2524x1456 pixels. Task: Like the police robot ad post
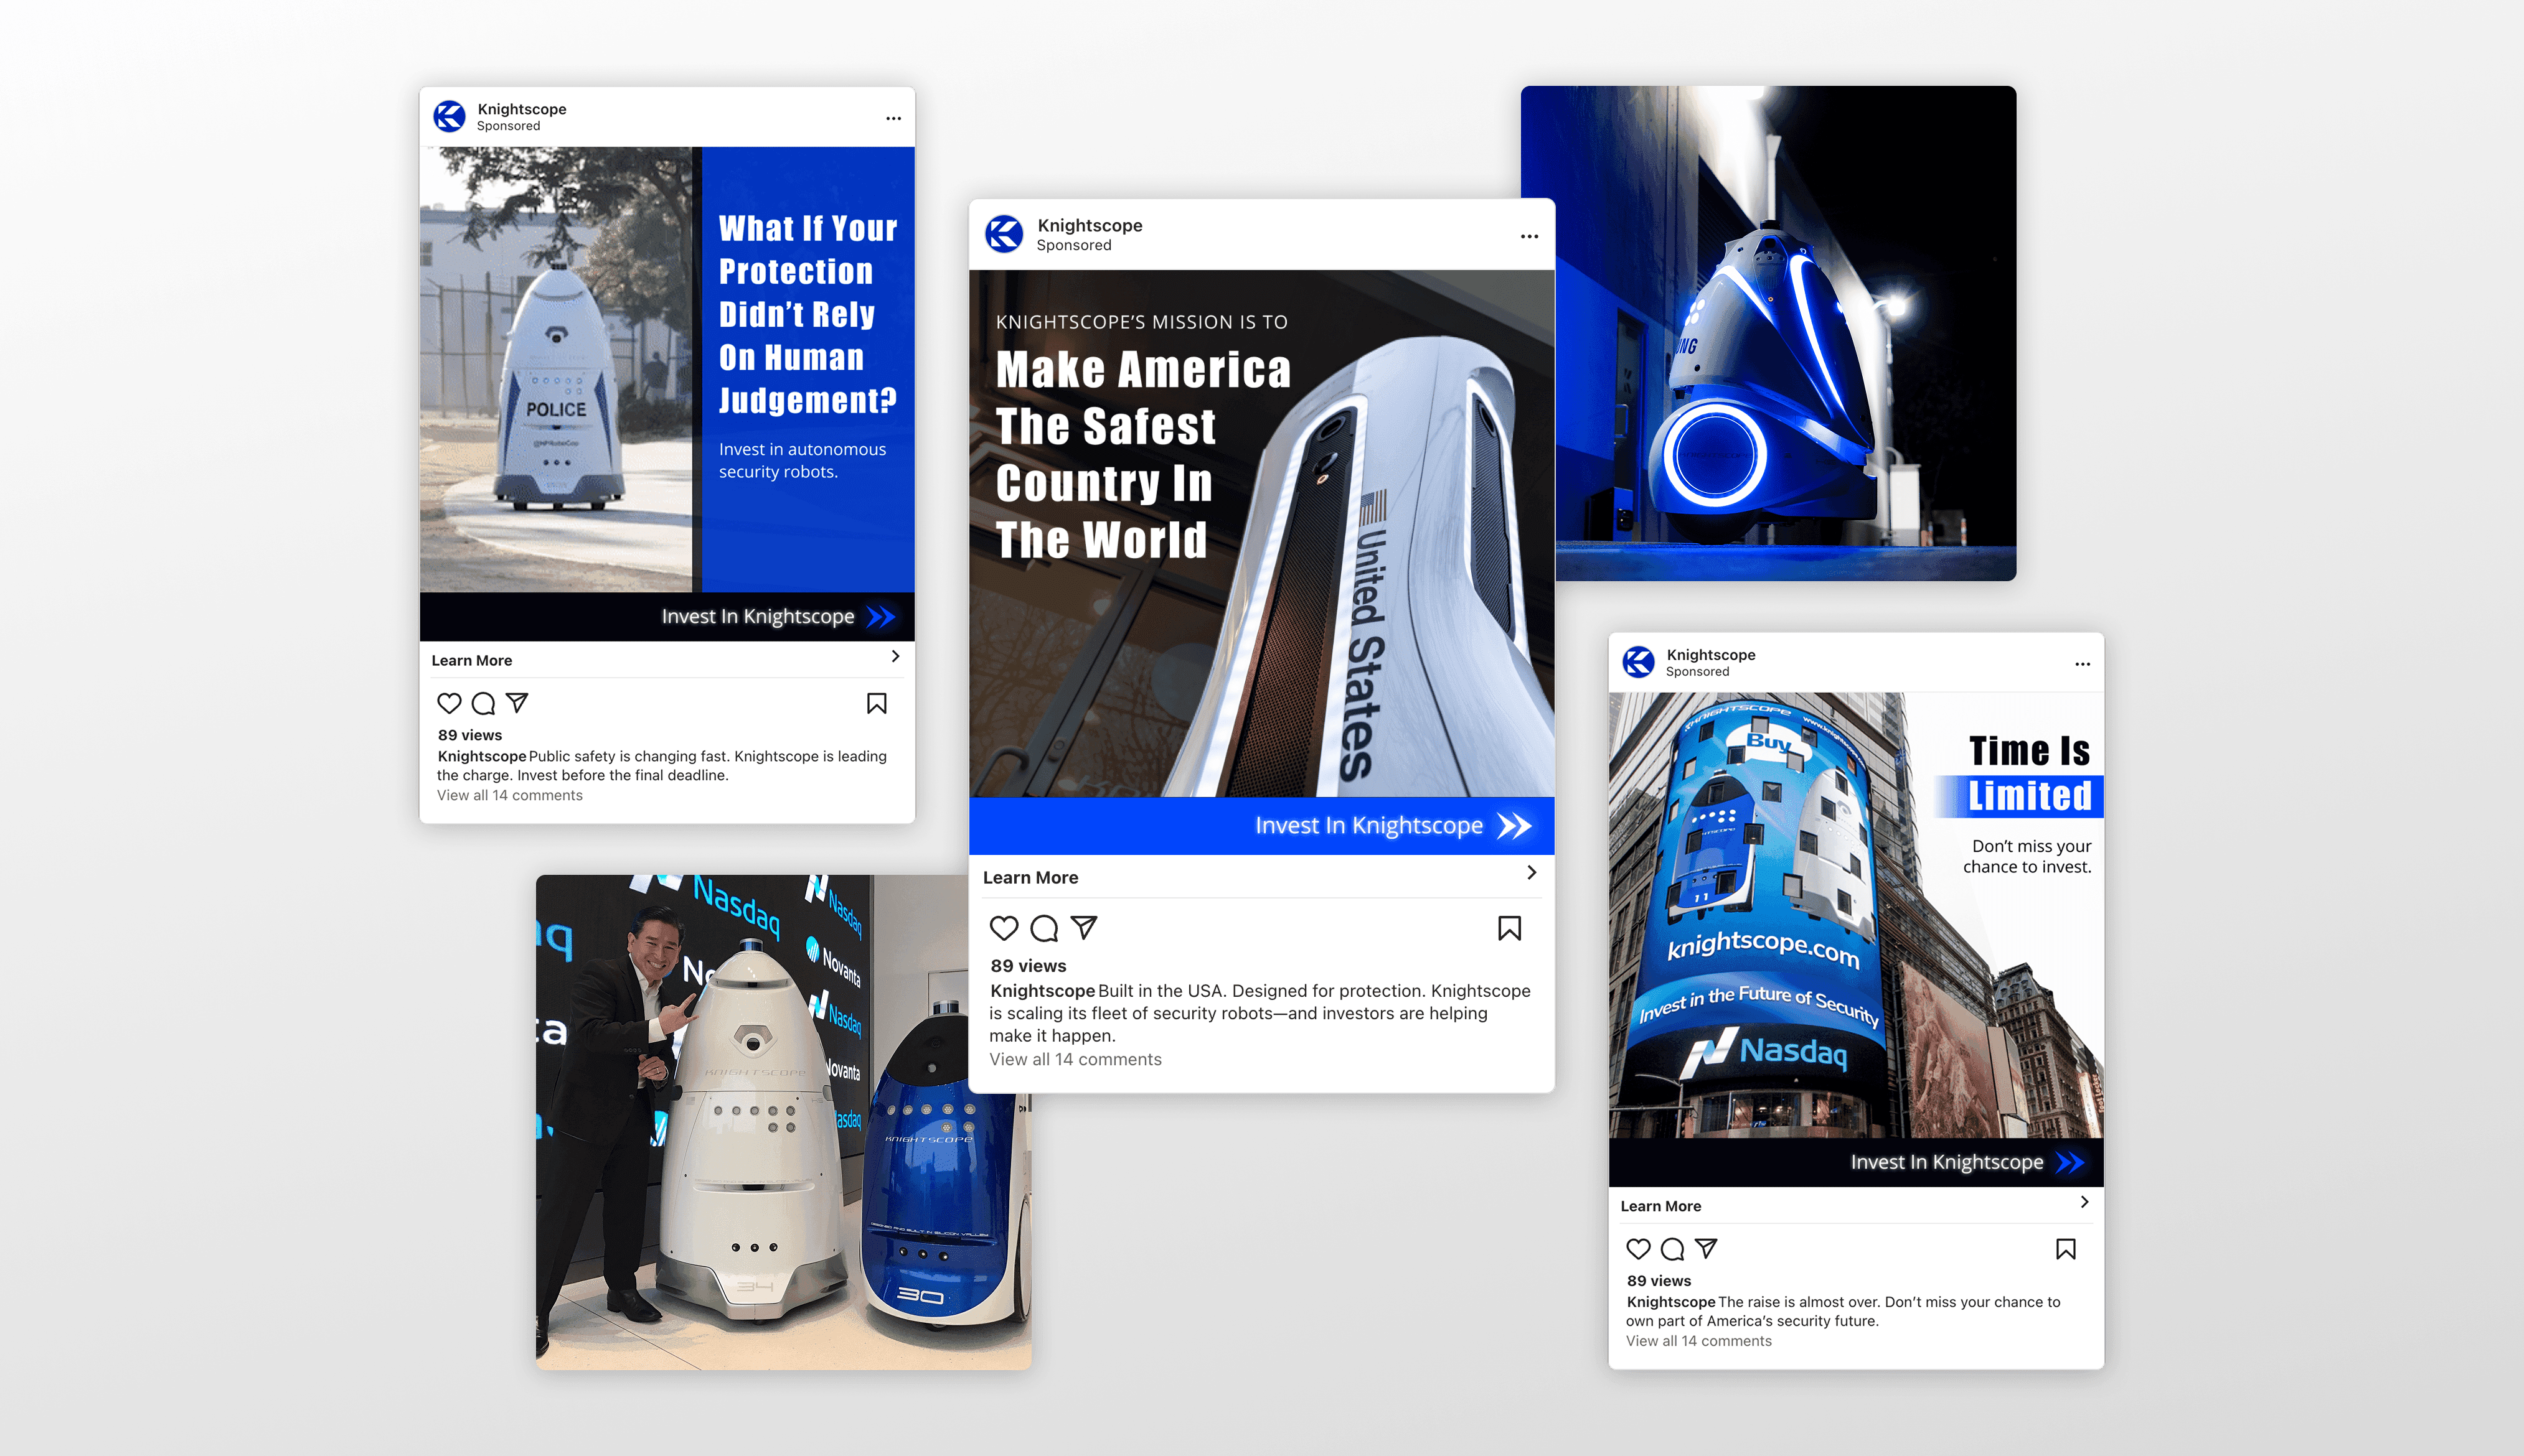449,703
